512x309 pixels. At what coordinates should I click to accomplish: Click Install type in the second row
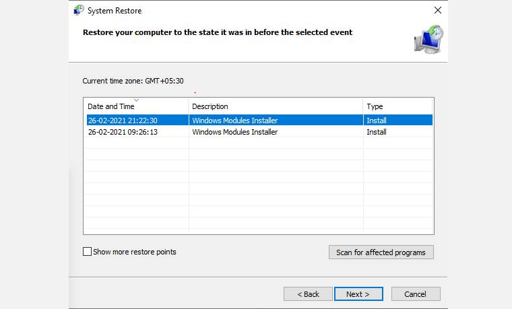click(376, 132)
